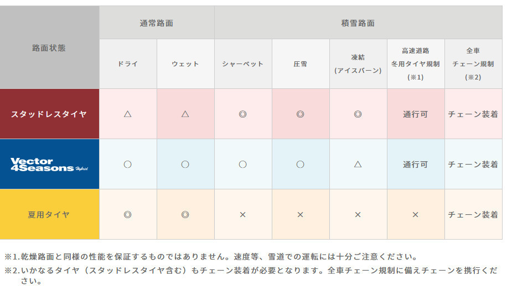Click the ※1 footnote about 乾燥路面

(x=211, y=257)
